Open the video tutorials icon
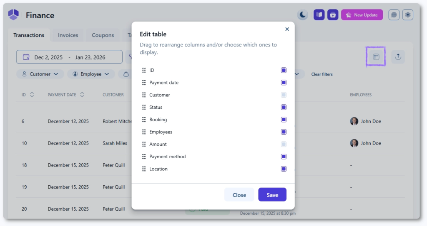427x226 pixels. (x=333, y=15)
